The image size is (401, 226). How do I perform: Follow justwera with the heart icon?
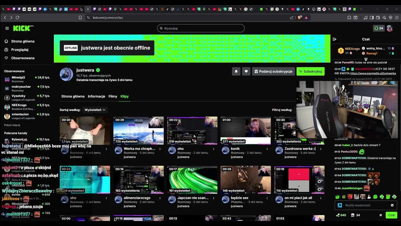pos(246,72)
